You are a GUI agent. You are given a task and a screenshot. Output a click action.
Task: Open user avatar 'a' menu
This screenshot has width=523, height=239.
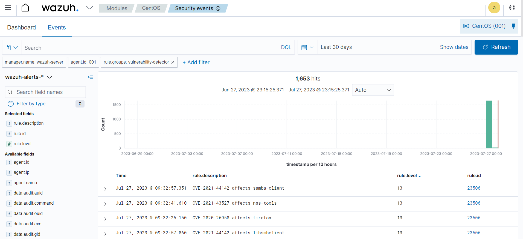point(494,8)
